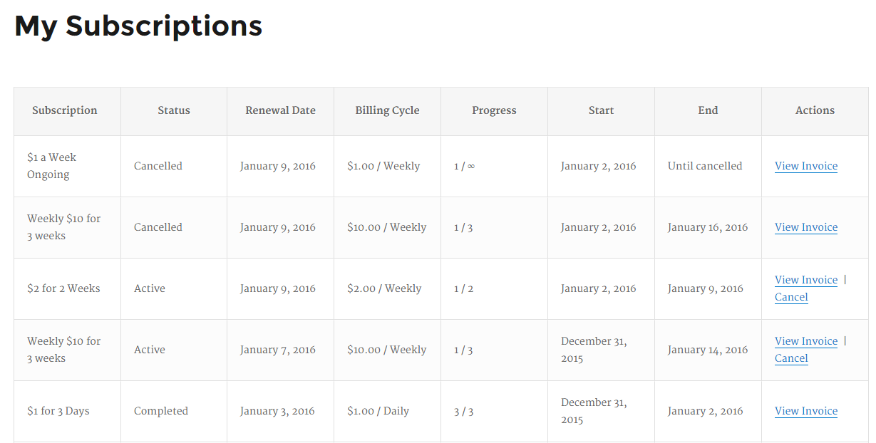Screen dimensions: 876x443
Task: Select the Progress column header
Action: 495,110
